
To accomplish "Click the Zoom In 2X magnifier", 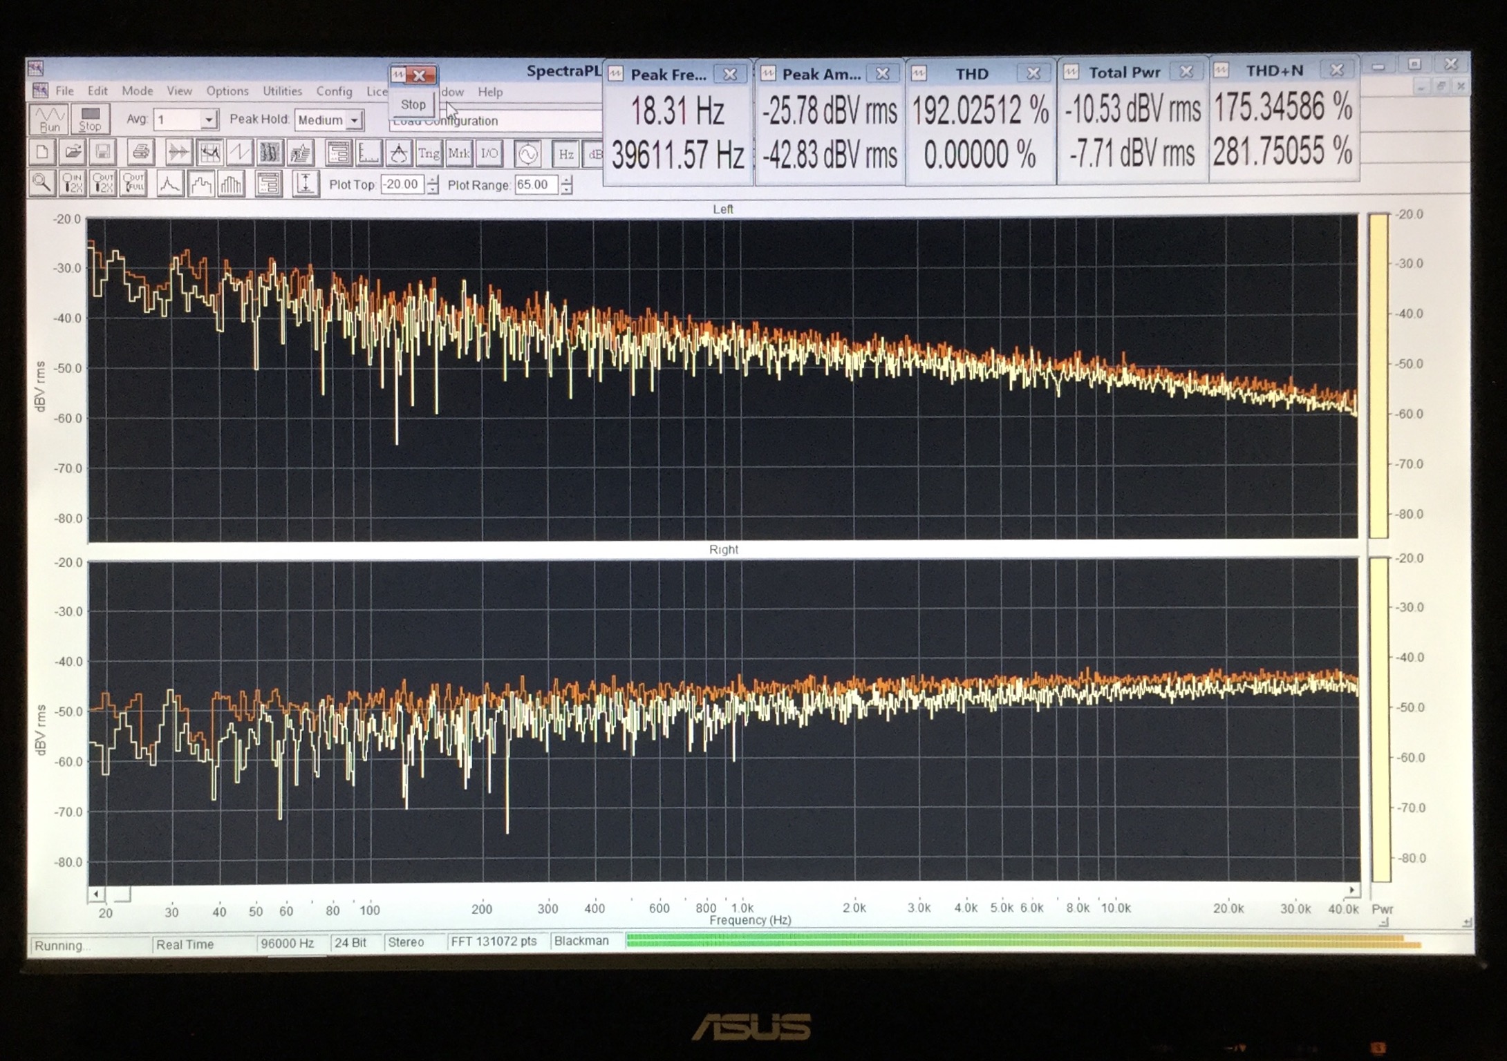I will 73,184.
